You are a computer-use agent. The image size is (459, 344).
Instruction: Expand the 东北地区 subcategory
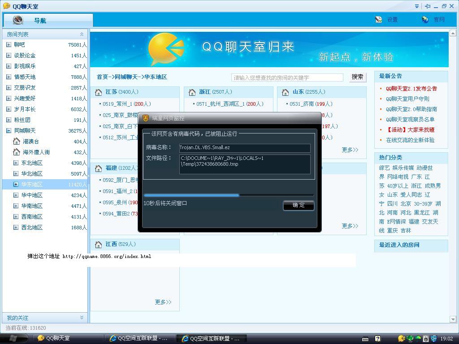pyautogui.click(x=16, y=163)
